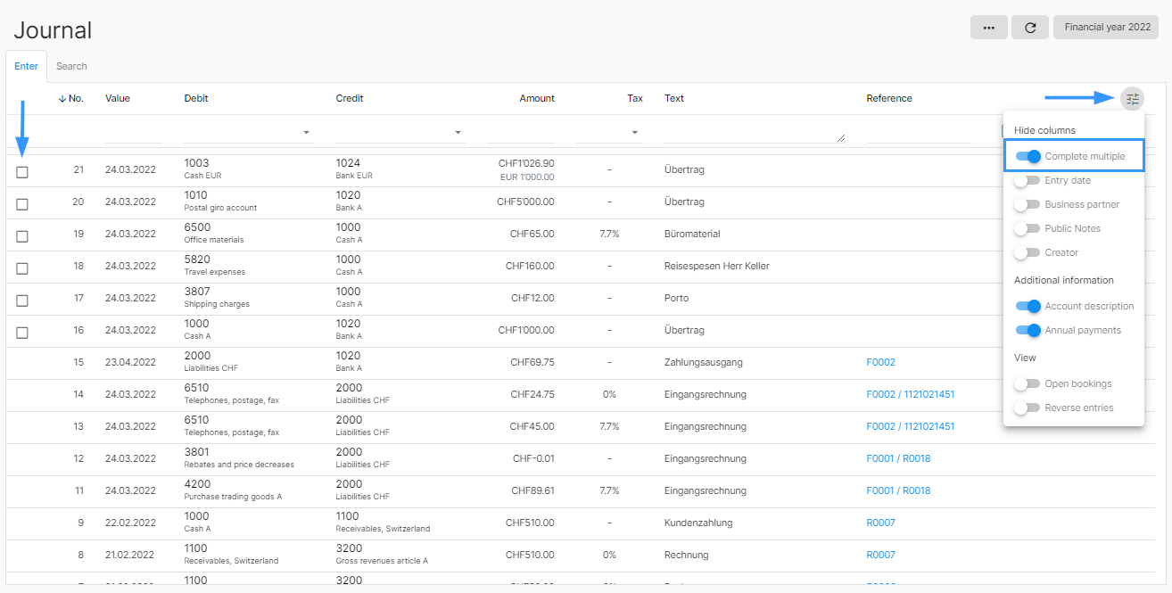Select text Reisespesen Herr Keller
The width and height of the screenshot is (1172, 593).
click(x=717, y=266)
